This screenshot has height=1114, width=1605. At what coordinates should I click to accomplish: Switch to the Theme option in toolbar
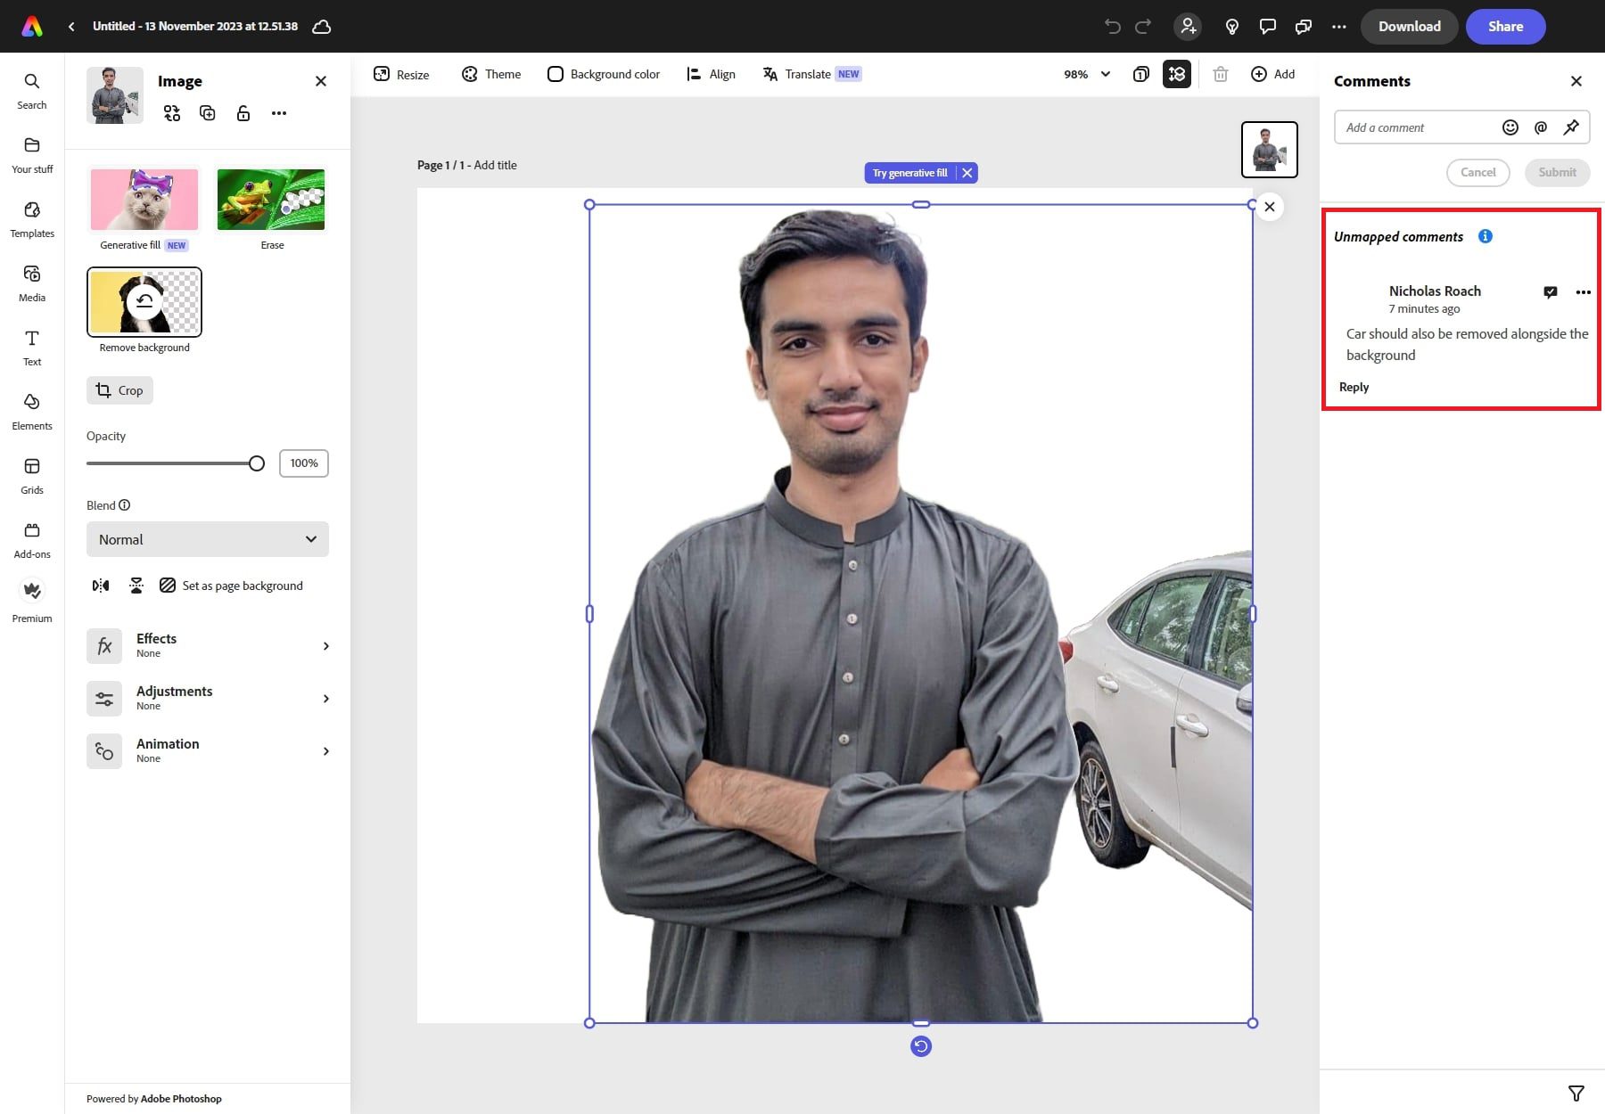click(490, 74)
